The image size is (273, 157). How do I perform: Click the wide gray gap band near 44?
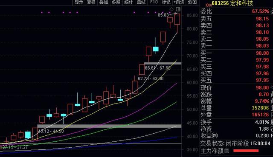pyautogui.click(x=109, y=126)
